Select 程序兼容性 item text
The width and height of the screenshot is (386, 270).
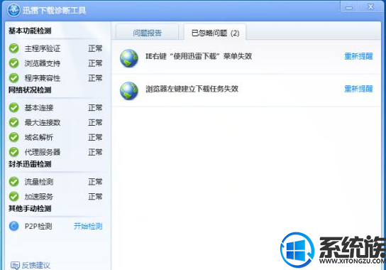click(x=43, y=78)
